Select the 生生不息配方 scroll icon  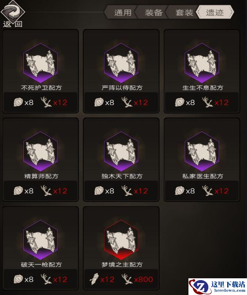(x=202, y=63)
